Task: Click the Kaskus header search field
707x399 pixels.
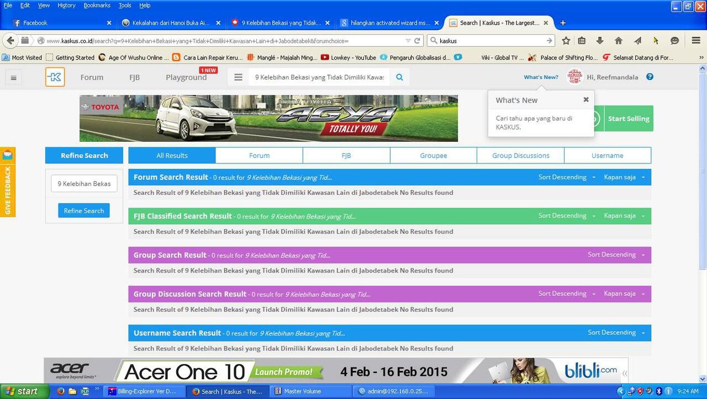Action: point(320,77)
